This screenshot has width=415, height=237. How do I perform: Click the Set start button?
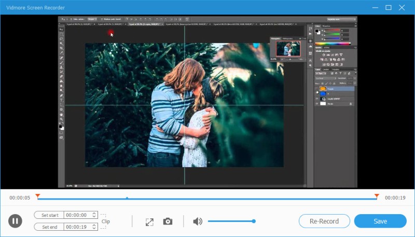pos(50,215)
